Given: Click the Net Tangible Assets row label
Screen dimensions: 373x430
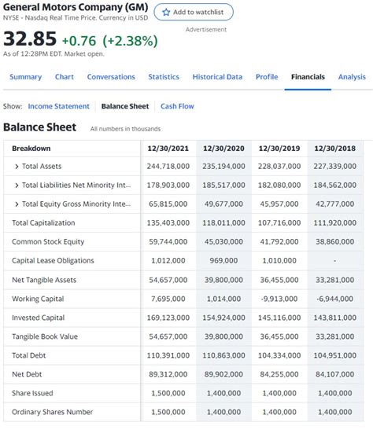Looking at the screenshot, I should (x=44, y=280).
